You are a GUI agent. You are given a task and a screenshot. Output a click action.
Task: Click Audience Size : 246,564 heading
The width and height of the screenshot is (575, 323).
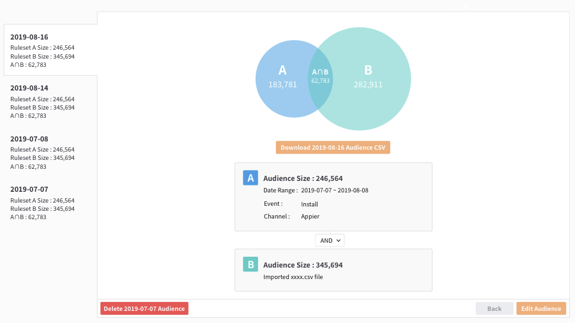click(303, 178)
